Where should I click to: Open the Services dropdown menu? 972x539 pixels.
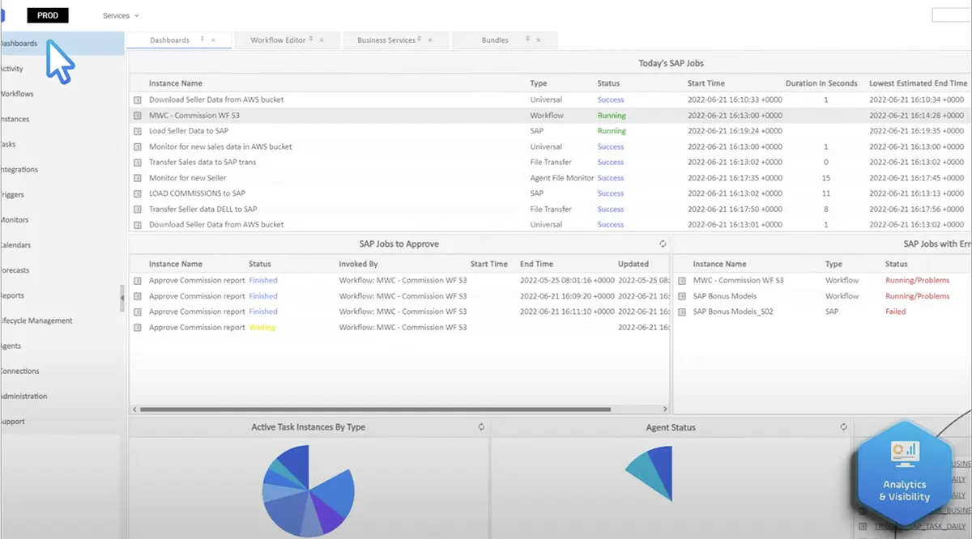(x=121, y=15)
